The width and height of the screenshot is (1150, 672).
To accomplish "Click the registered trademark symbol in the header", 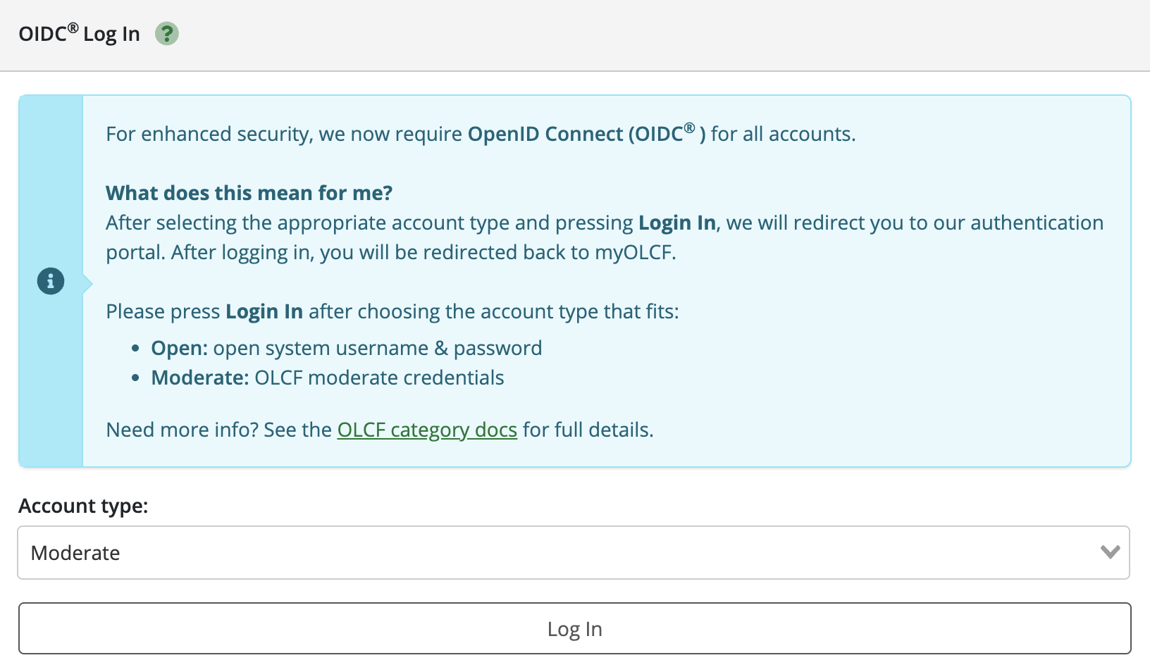I will (73, 27).
